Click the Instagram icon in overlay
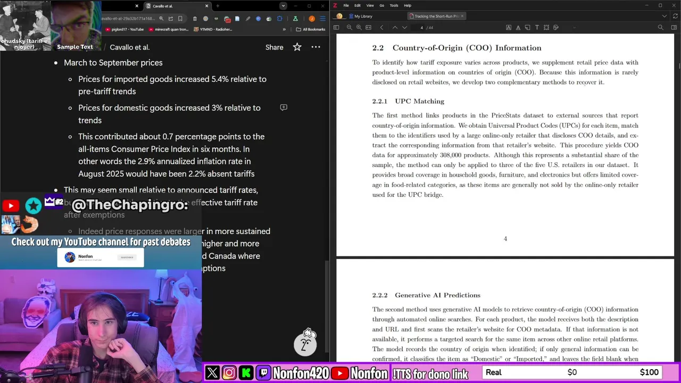 coord(229,373)
